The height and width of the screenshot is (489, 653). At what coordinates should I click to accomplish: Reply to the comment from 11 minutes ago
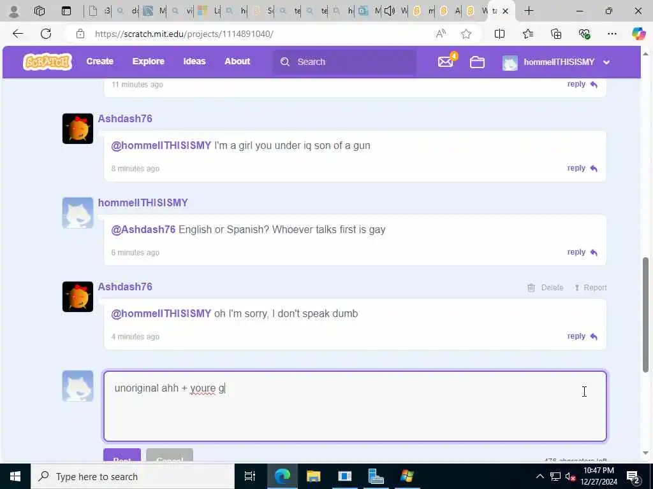pos(582,84)
